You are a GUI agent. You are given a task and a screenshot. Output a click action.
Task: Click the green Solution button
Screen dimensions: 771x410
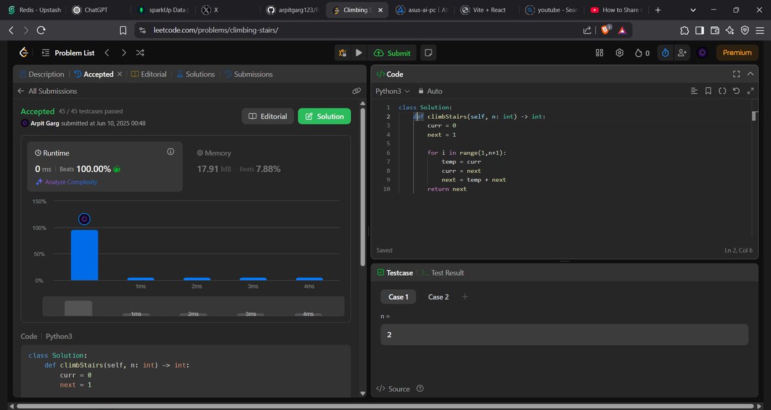click(x=324, y=116)
